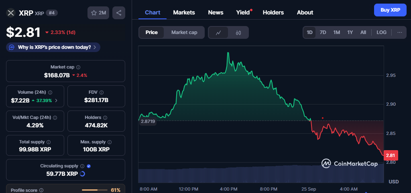Click the $2.81 price heading
The height and width of the screenshot is (193, 411).
23,32
